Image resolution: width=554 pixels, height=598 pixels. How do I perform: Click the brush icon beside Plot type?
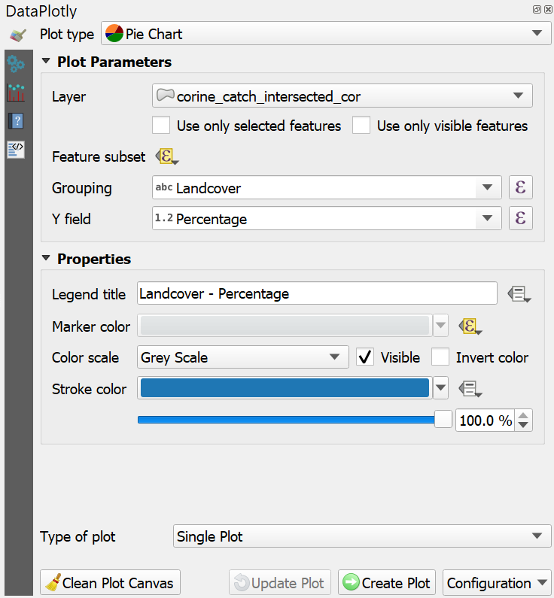coord(18,35)
